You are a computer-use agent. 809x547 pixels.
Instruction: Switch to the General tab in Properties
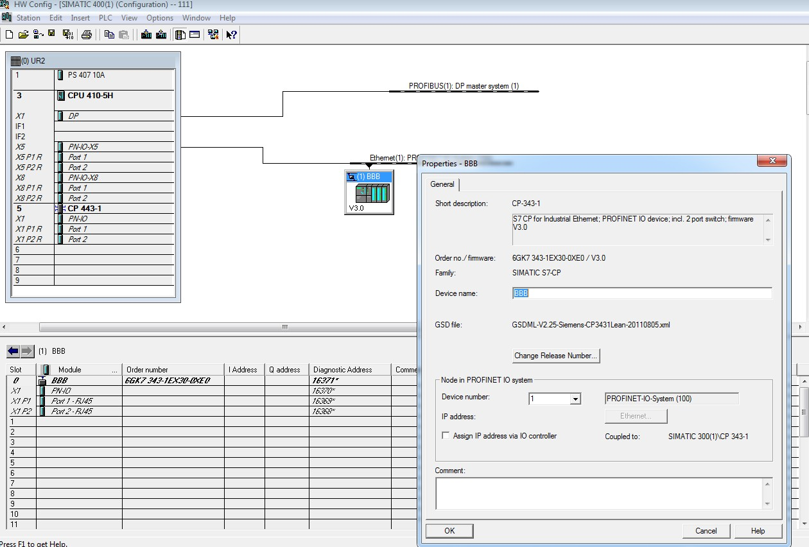tap(442, 184)
